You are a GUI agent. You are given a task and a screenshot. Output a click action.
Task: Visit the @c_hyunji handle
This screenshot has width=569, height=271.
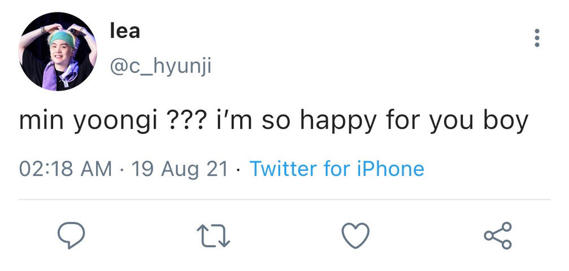[160, 67]
